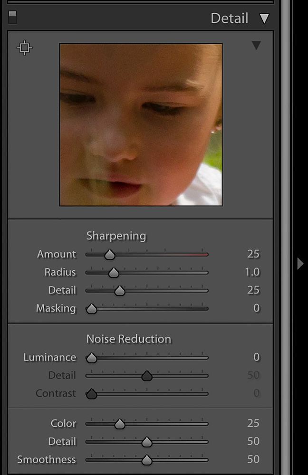Click the Detail panel title text
This screenshot has height=475, width=308.
230,19
